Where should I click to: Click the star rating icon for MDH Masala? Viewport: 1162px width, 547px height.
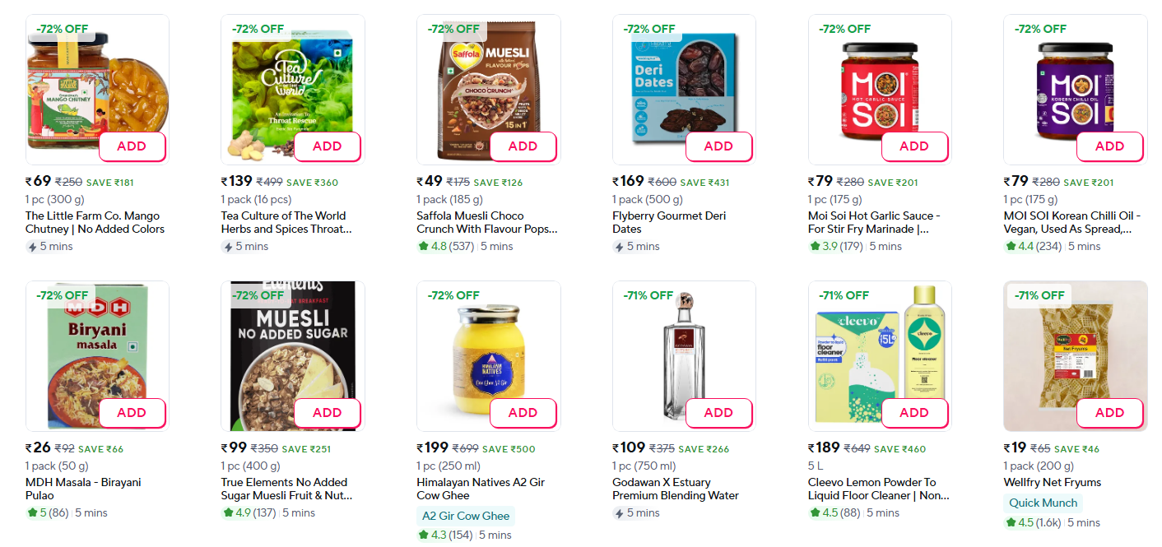pyautogui.click(x=31, y=512)
